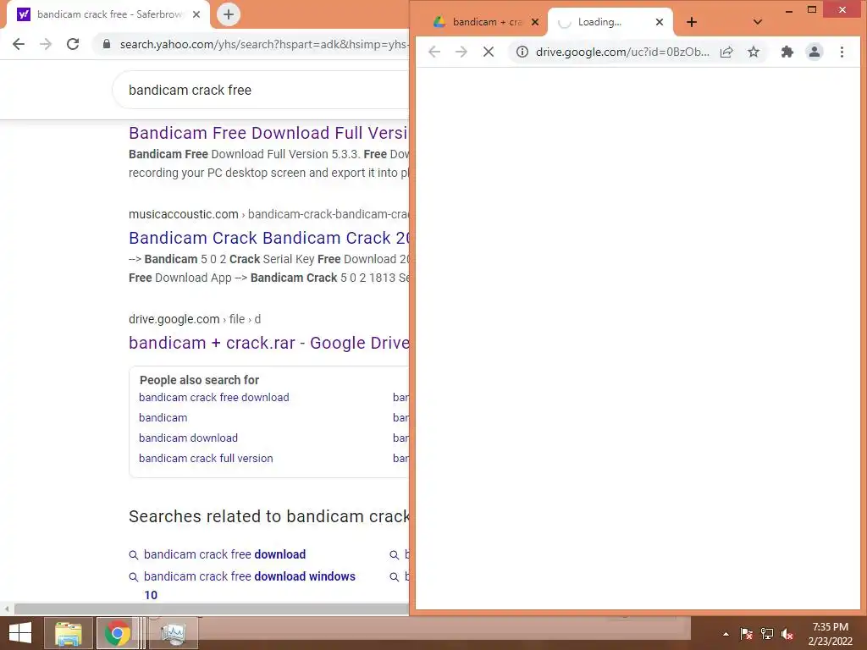Open new tab in Chrome Drive window
Image resolution: width=867 pixels, height=650 pixels.
click(692, 22)
